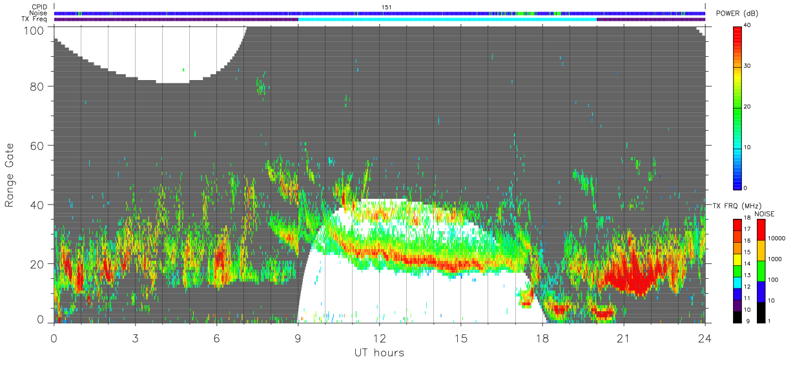The image size is (793, 366).
Task: Click the 40 tick on POWER colorbar
Action: point(748,25)
